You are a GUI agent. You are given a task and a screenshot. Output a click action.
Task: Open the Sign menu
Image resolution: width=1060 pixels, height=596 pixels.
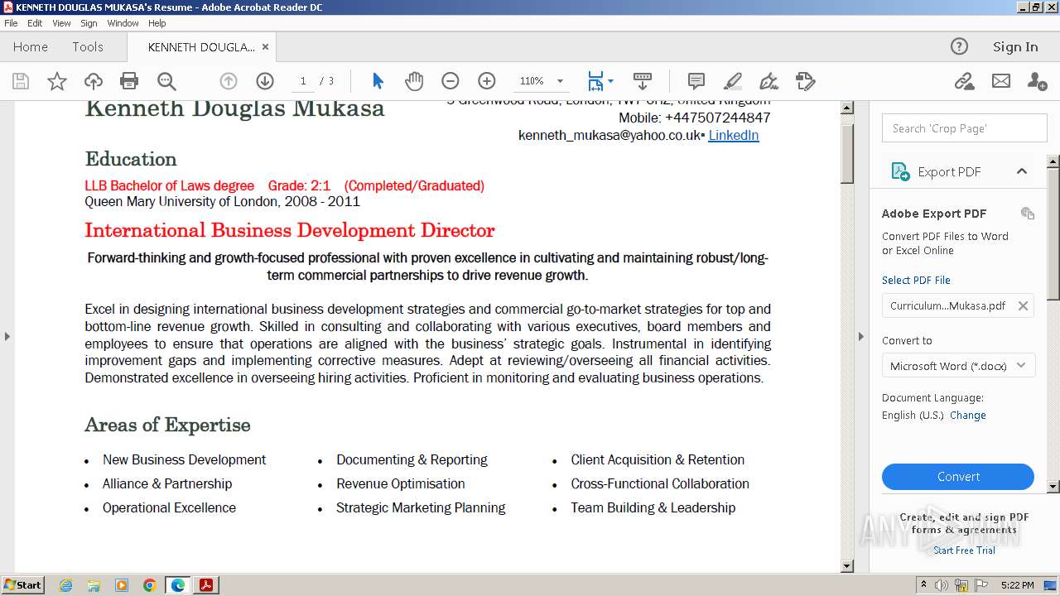(x=89, y=23)
